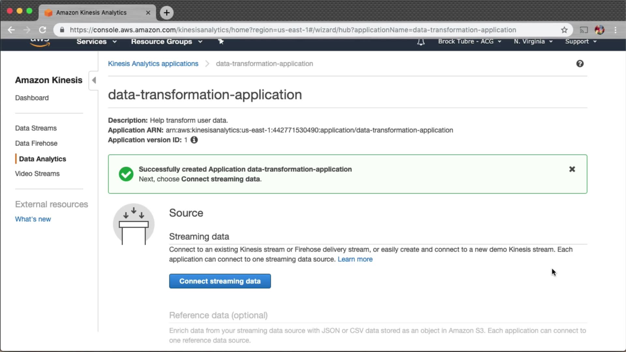Click the Connect streaming data button

220,281
